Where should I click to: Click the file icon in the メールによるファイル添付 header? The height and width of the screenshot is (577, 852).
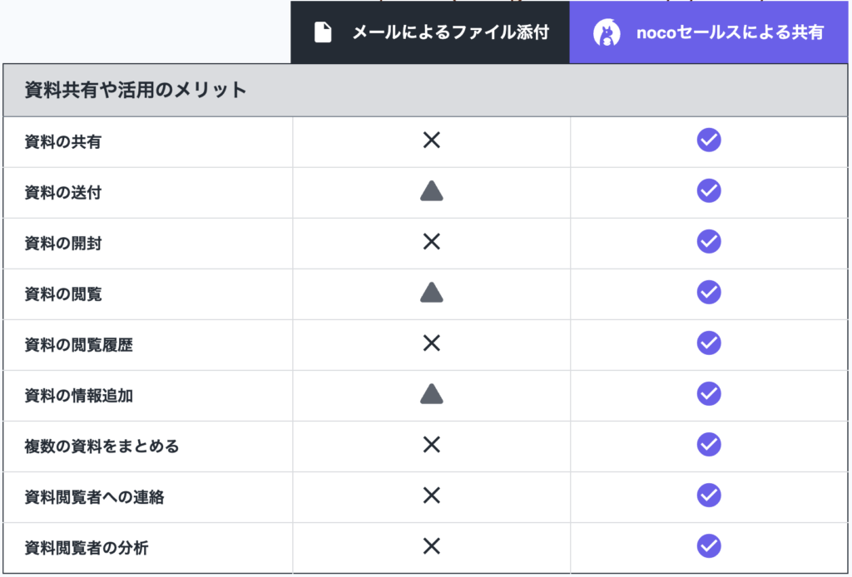point(323,32)
